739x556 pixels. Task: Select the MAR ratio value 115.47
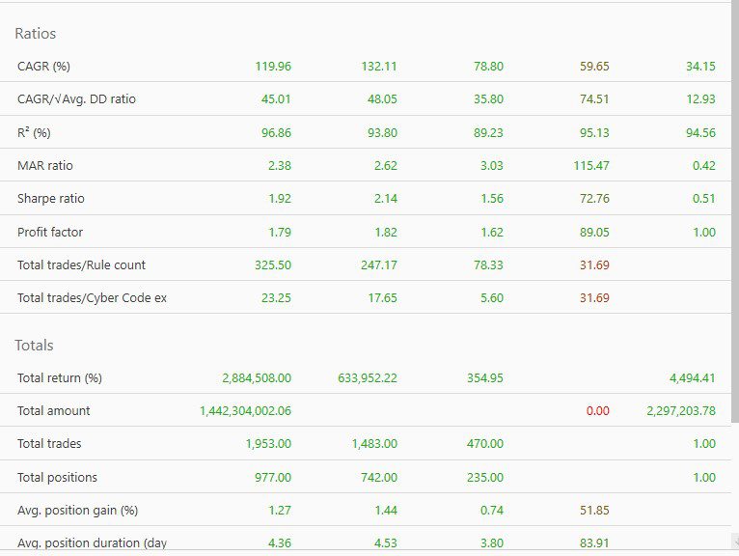(591, 165)
